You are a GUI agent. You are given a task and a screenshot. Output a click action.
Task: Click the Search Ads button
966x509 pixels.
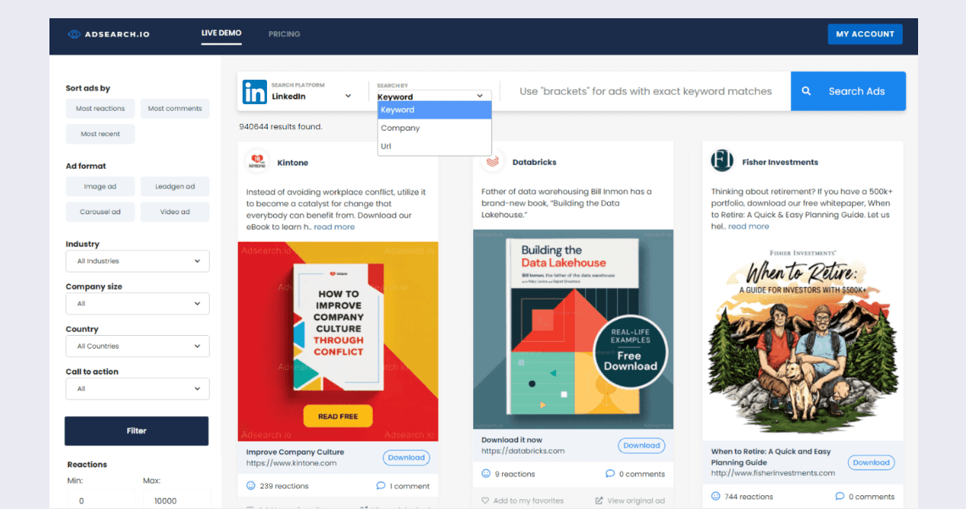coord(848,91)
